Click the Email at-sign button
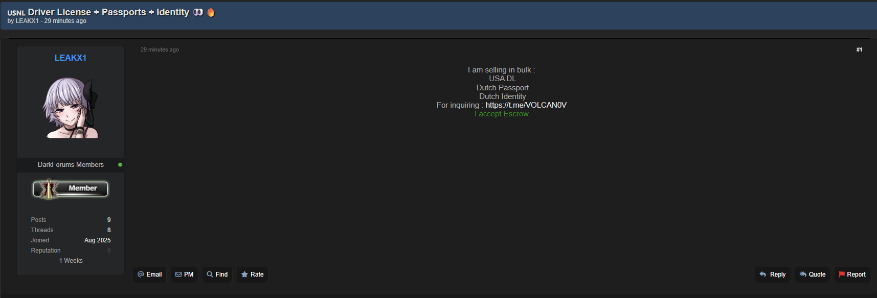877x298 pixels. [x=150, y=275]
